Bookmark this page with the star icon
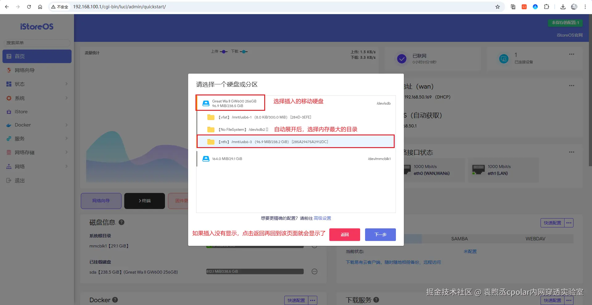 pos(498,7)
